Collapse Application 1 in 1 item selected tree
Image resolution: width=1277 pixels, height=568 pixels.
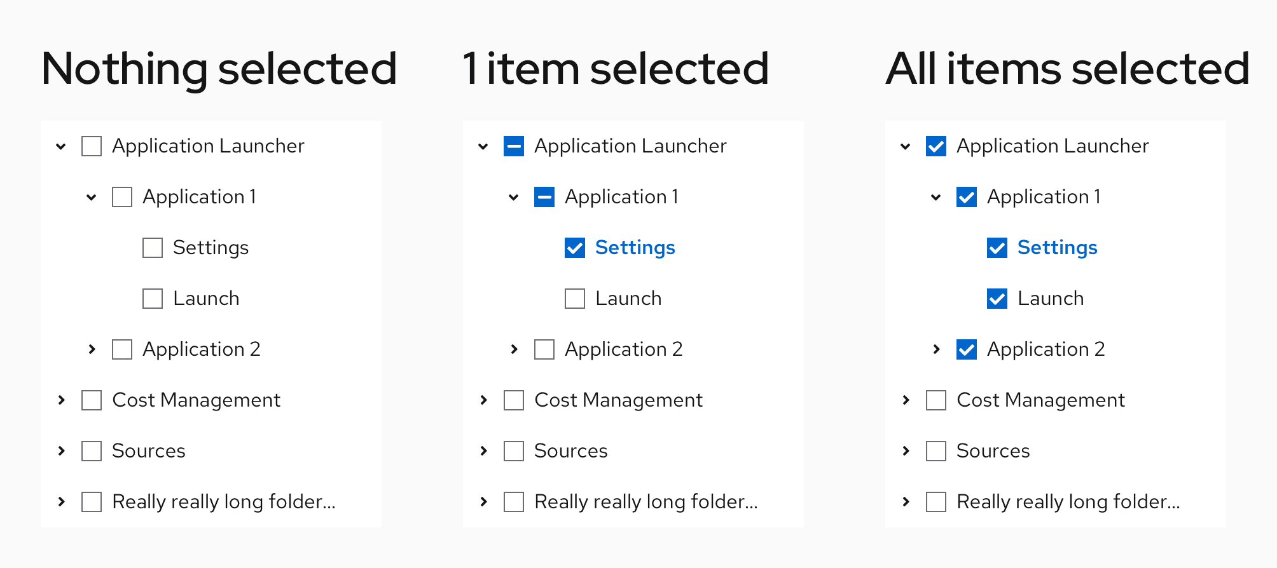514,197
